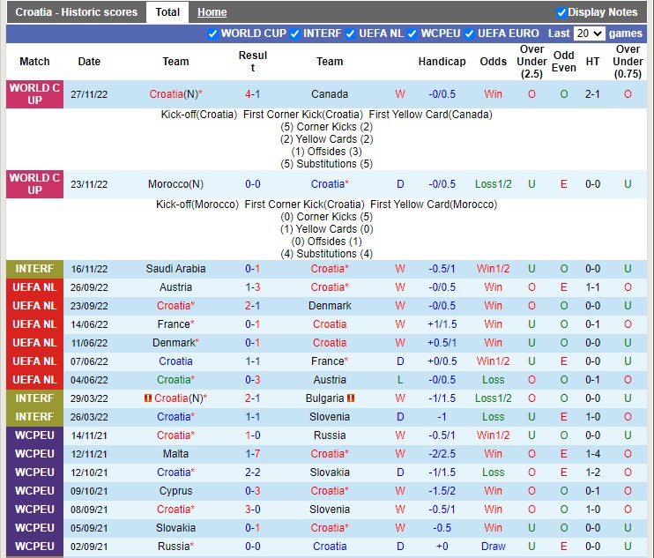
Task: Click the red card icon next to Croatia(N) 29/03/22
Action: point(147,398)
